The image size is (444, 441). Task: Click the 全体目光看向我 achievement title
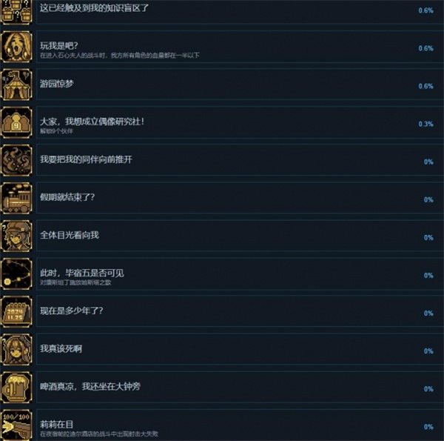(x=70, y=235)
